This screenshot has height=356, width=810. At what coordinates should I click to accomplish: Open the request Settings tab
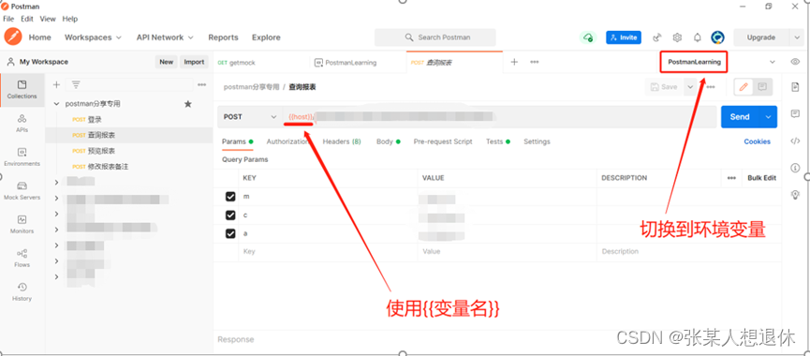click(x=537, y=141)
